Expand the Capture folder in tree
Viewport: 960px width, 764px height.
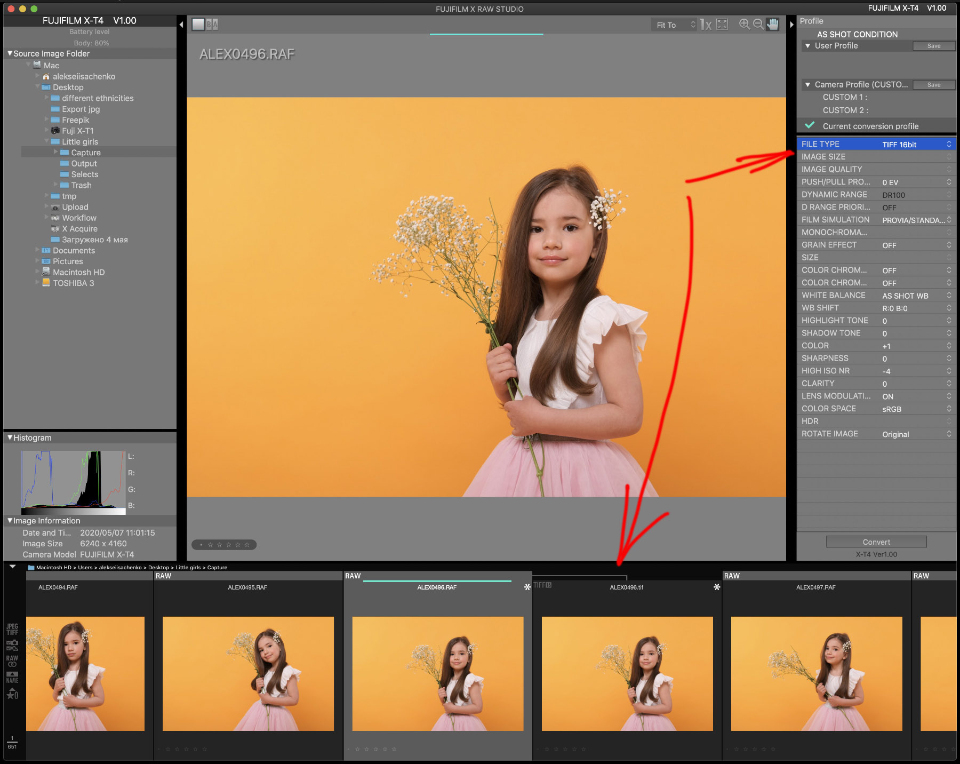point(55,152)
